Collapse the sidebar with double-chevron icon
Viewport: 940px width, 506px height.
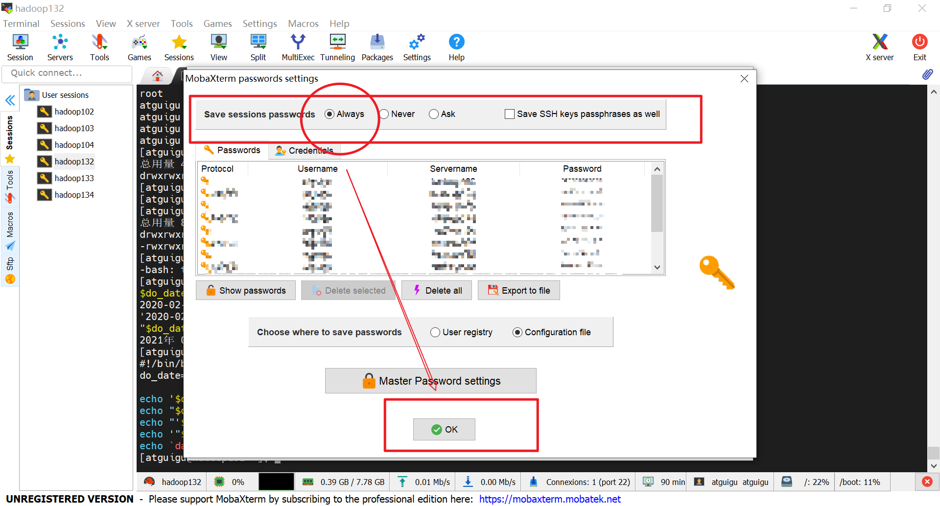coord(10,101)
